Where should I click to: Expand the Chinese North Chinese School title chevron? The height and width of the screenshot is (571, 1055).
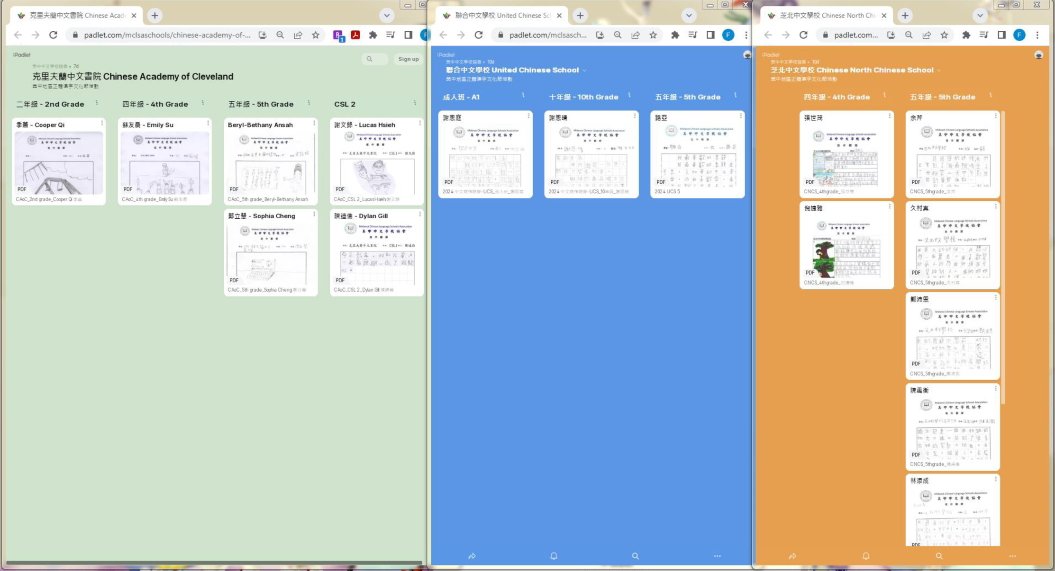coord(939,71)
